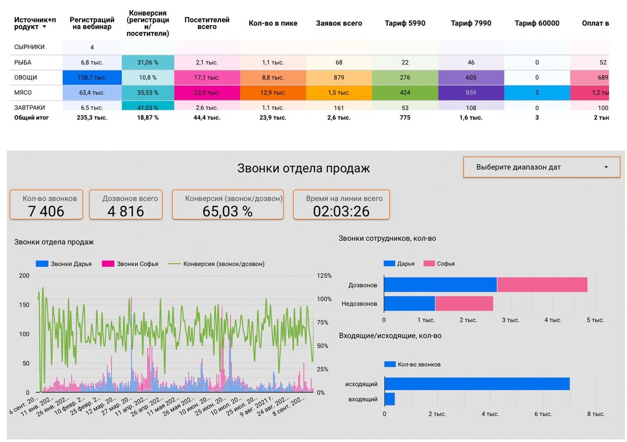Click Дарья blue legend swatch in bar chart
Viewport: 627px width, 442px height.
tap(389, 264)
